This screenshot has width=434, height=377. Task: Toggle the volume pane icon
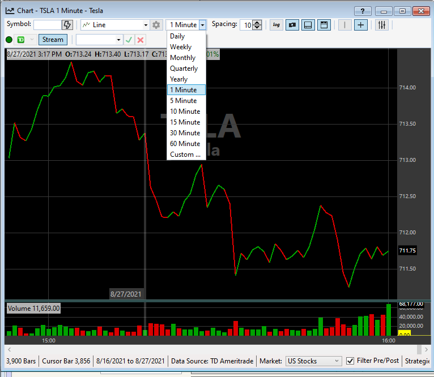click(308, 25)
